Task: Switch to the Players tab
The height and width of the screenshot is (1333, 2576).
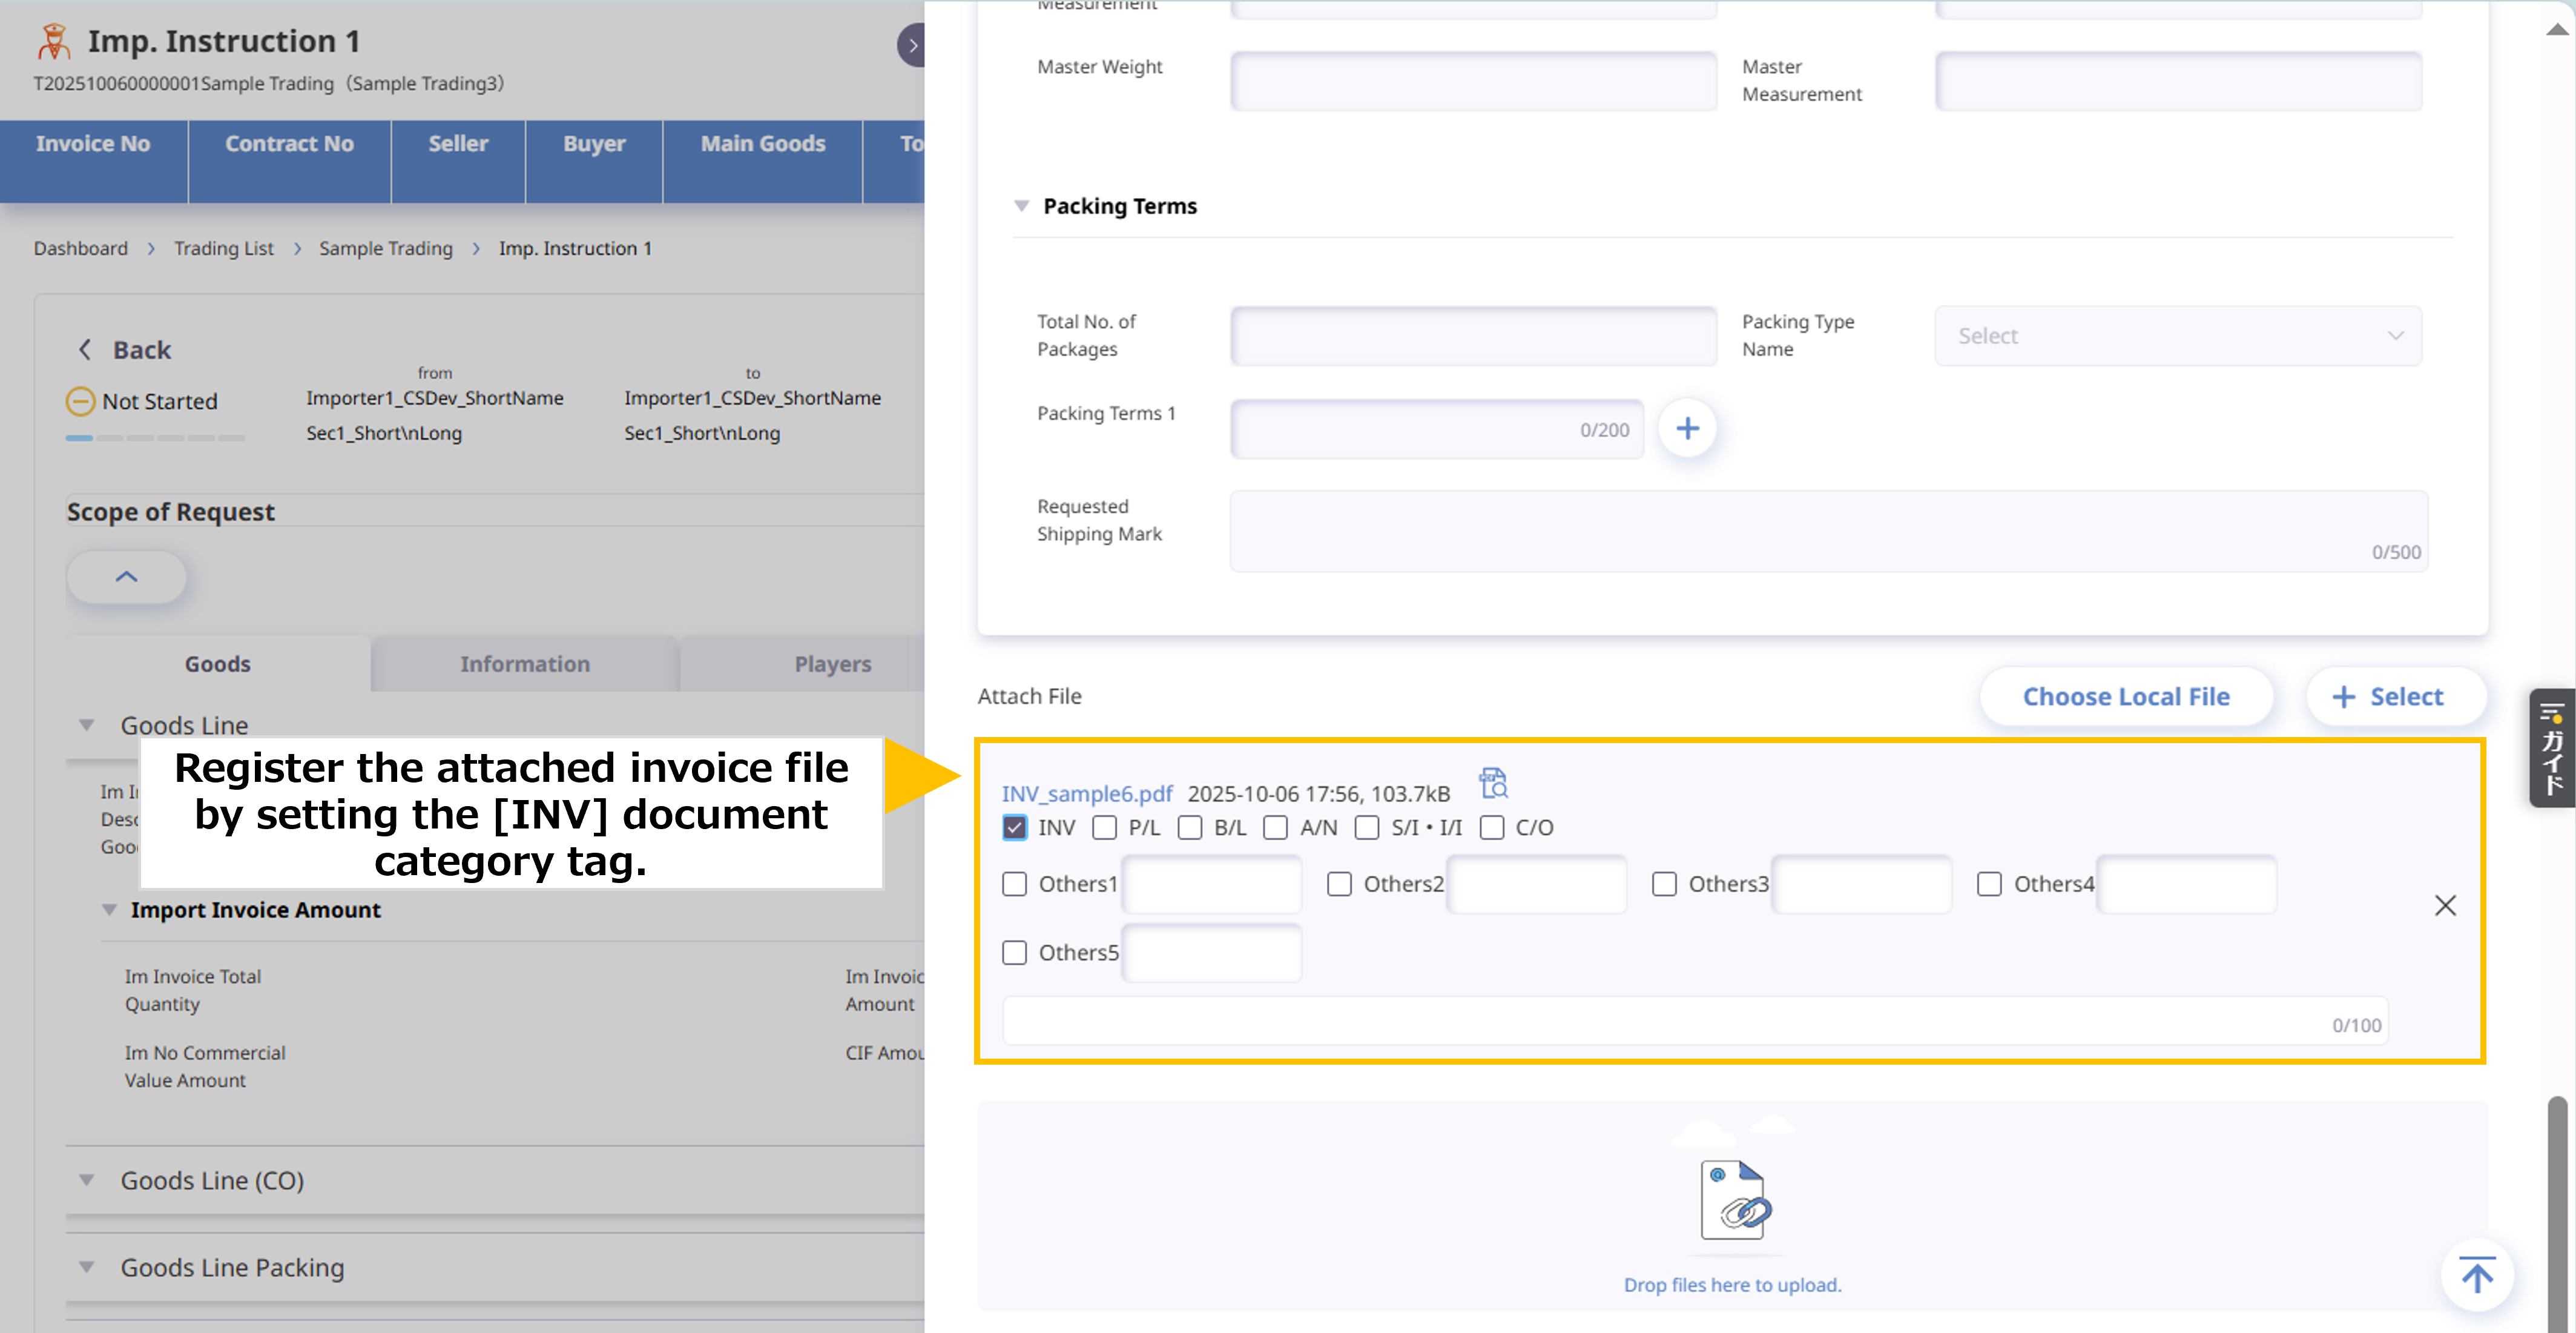Action: point(832,664)
